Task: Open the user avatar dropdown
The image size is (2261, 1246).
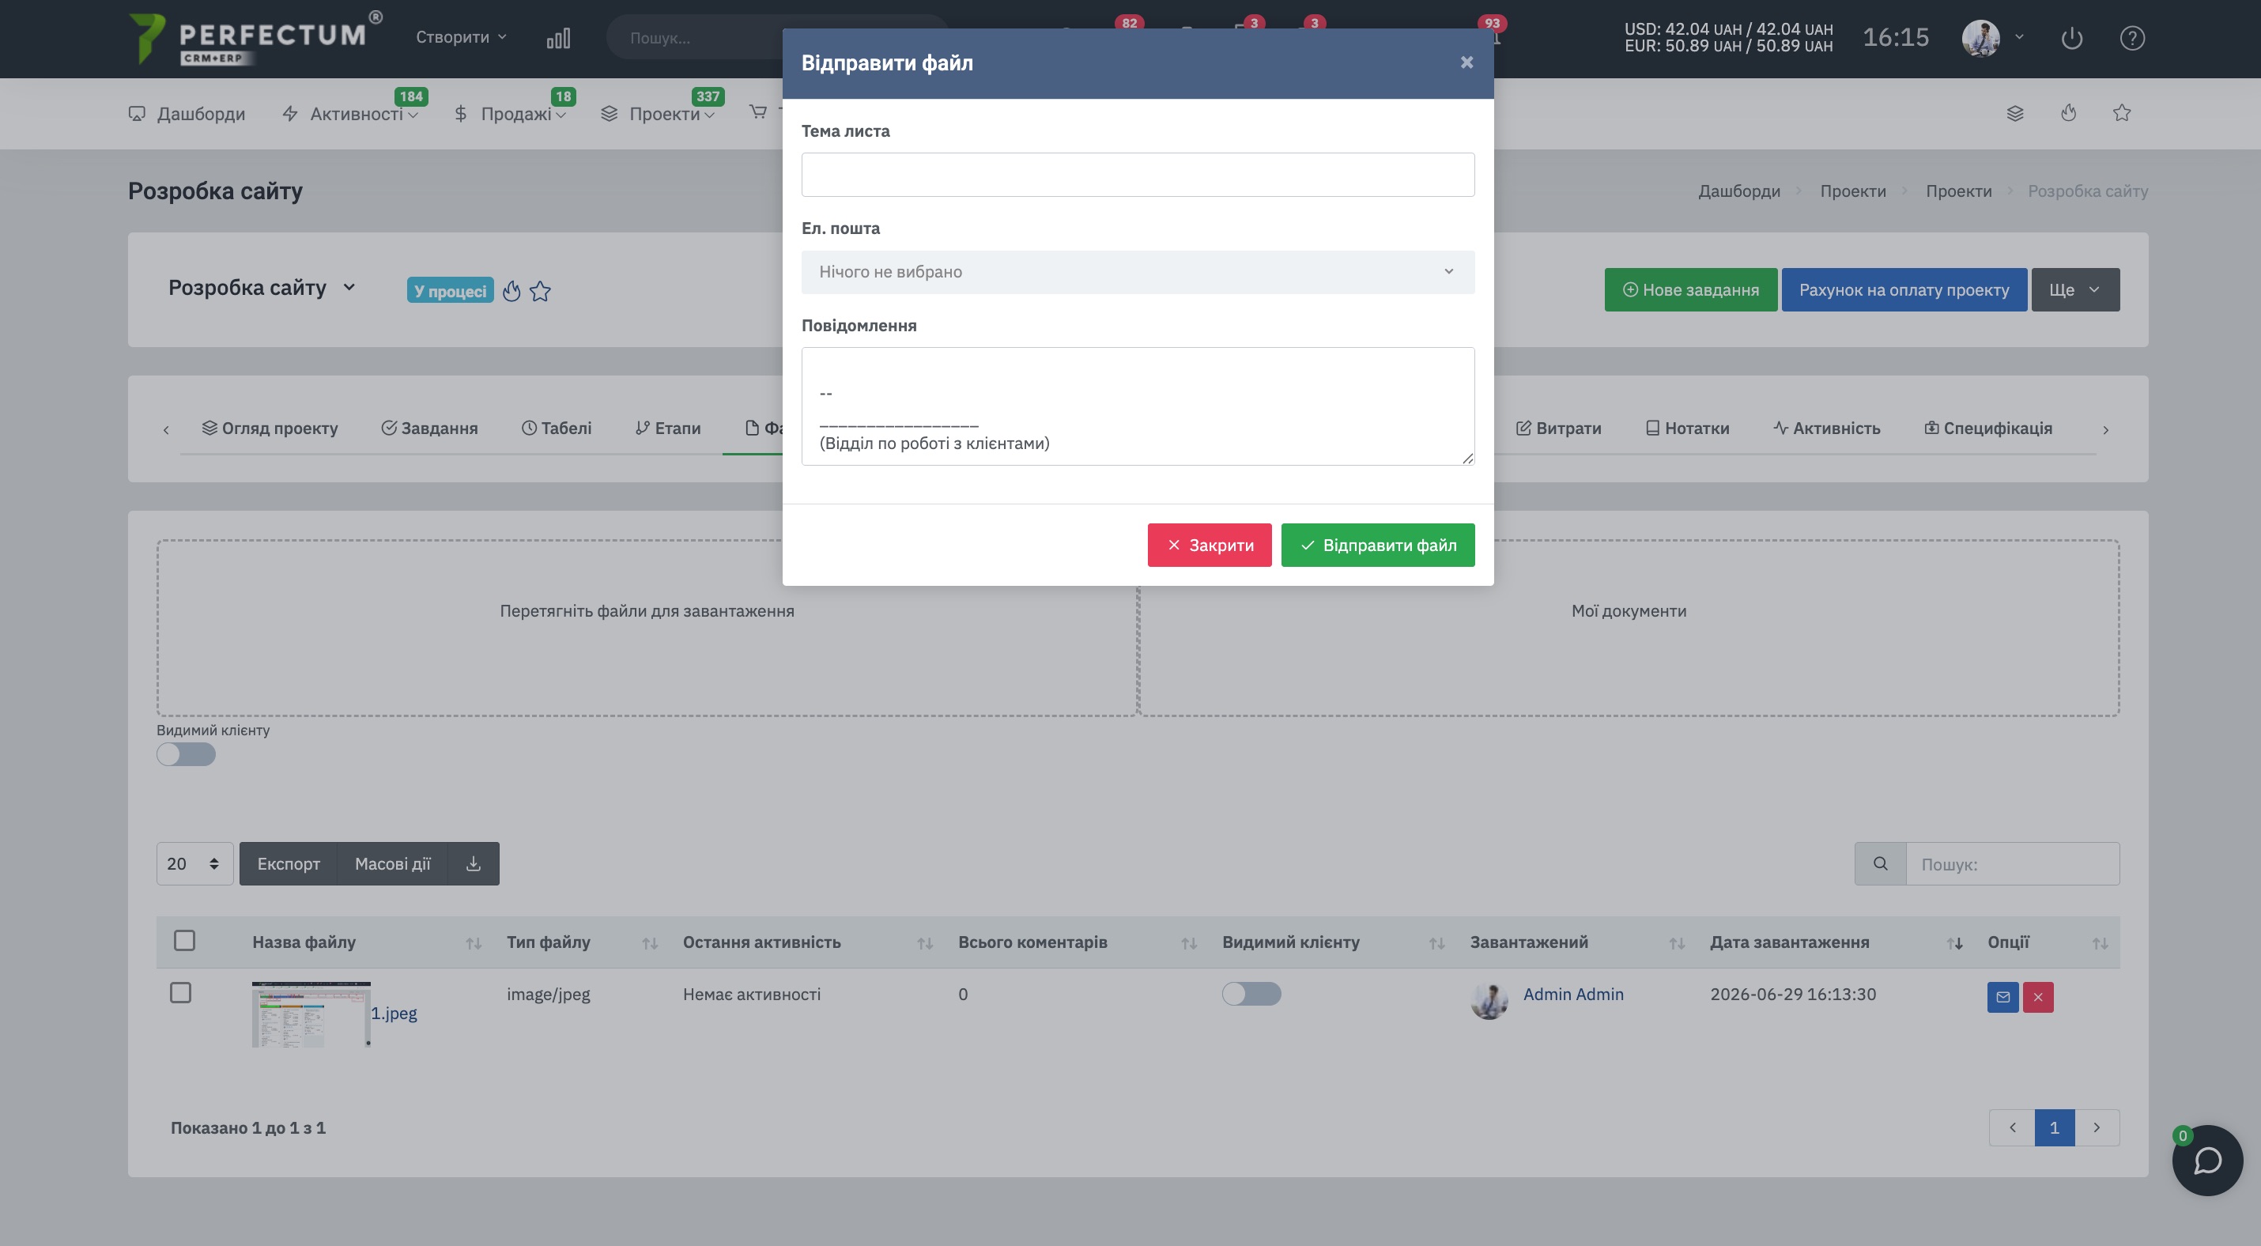Action: (x=1992, y=38)
